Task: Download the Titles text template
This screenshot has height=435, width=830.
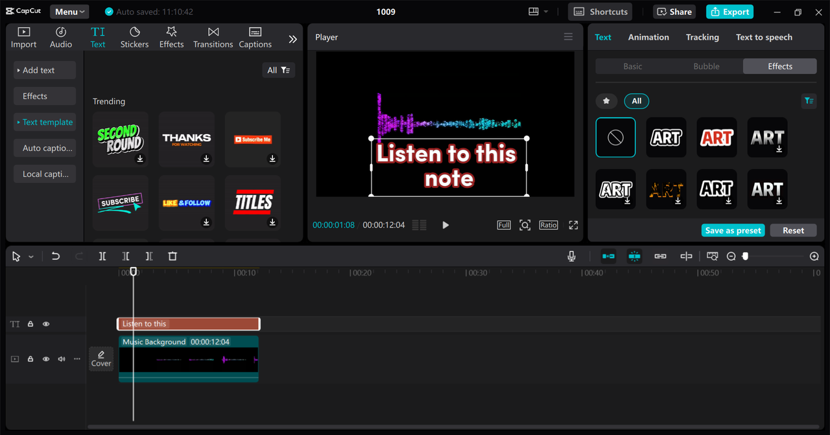Action: pyautogui.click(x=272, y=222)
